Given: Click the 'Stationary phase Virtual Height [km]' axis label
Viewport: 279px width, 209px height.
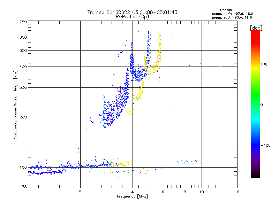Looking at the screenshot, I should [x=15, y=105].
